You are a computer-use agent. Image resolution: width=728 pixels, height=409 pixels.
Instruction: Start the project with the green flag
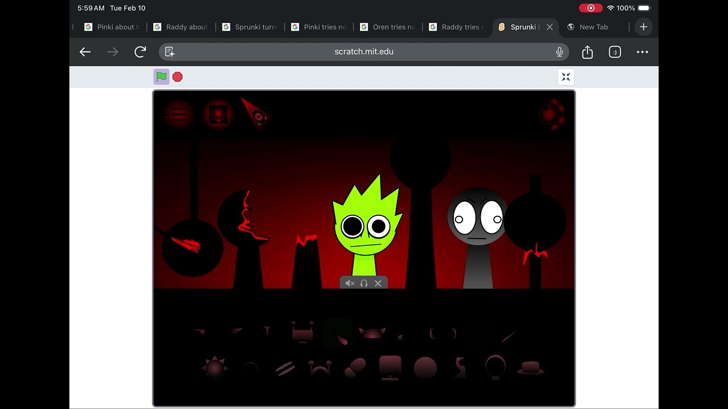162,77
